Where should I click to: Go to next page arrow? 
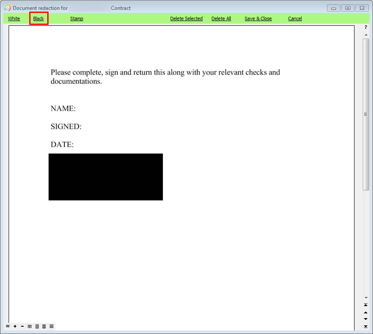click(x=366, y=319)
